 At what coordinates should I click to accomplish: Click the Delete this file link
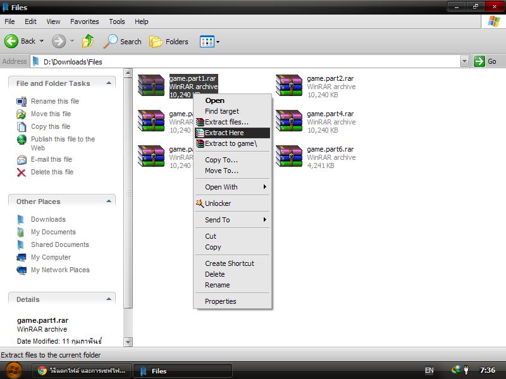pos(52,172)
